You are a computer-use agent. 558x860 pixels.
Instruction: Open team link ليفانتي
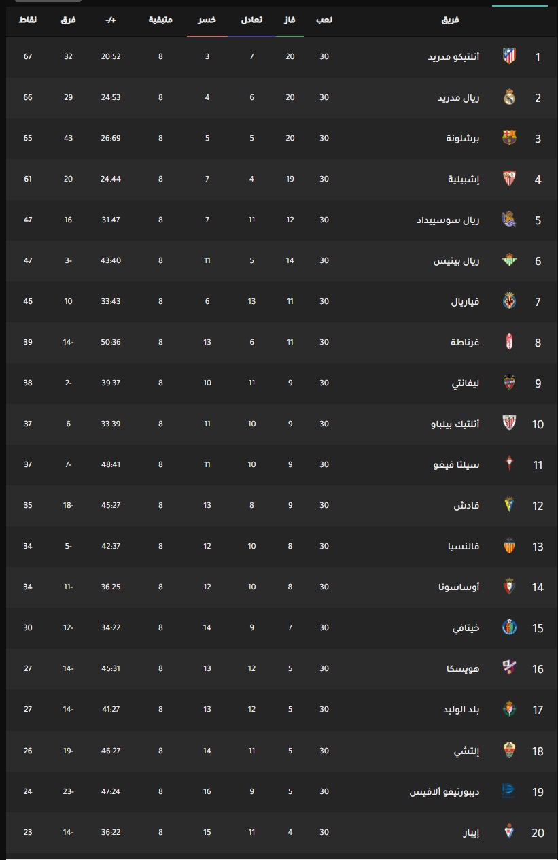pyautogui.click(x=466, y=383)
